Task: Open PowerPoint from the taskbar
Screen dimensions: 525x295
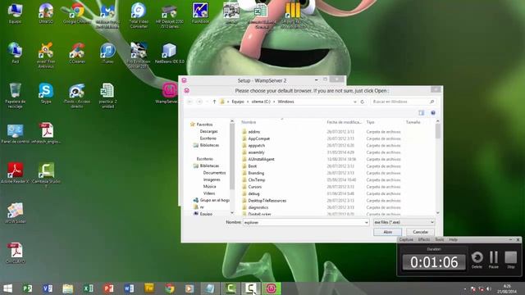Action: (x=108, y=288)
